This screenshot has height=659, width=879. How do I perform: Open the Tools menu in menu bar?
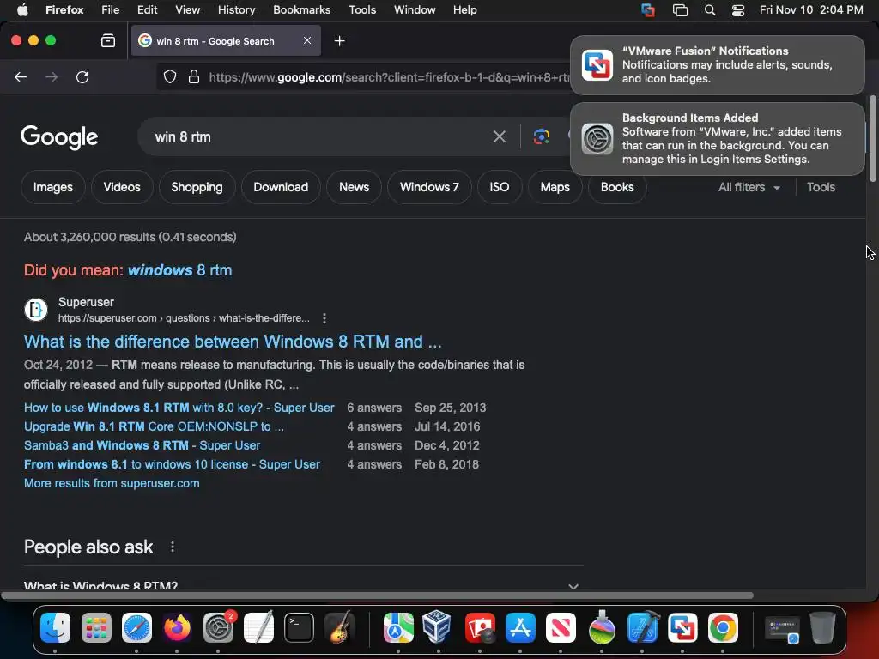click(362, 10)
